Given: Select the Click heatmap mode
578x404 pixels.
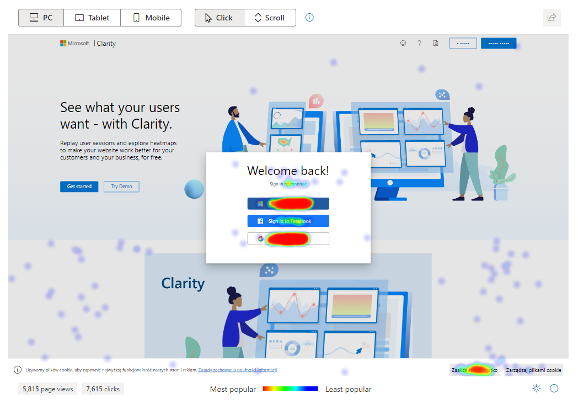Looking at the screenshot, I should [220, 18].
